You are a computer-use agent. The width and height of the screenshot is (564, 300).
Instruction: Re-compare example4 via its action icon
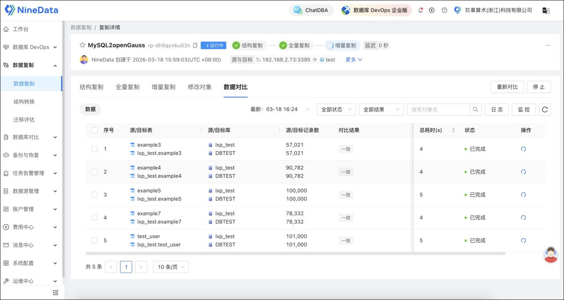(x=524, y=172)
